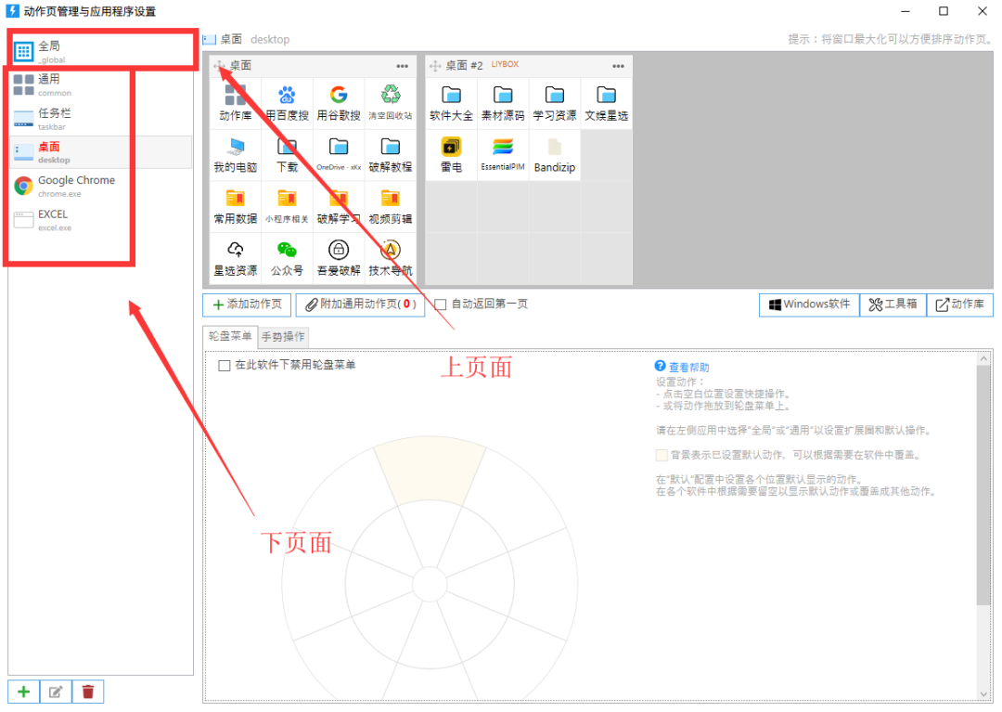
Task: Click the move handle of 桌面 #2 page
Action: [x=435, y=66]
